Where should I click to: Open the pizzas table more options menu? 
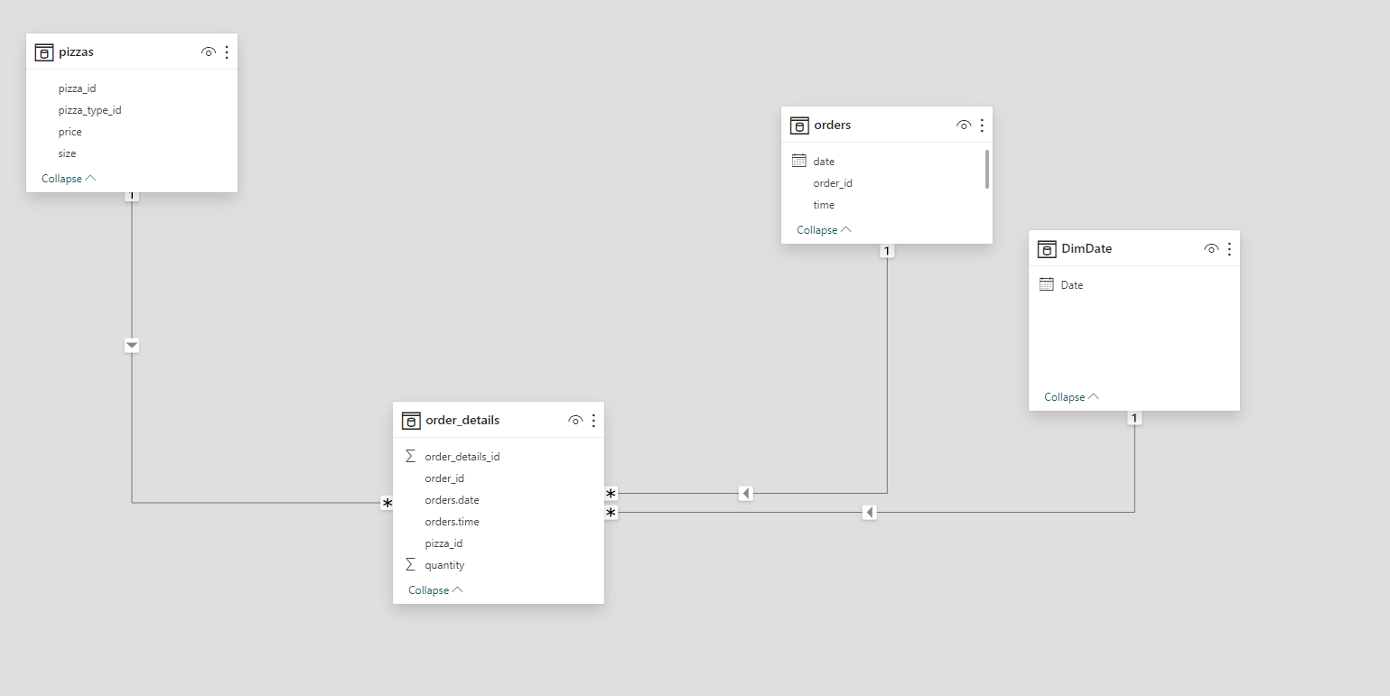(227, 52)
